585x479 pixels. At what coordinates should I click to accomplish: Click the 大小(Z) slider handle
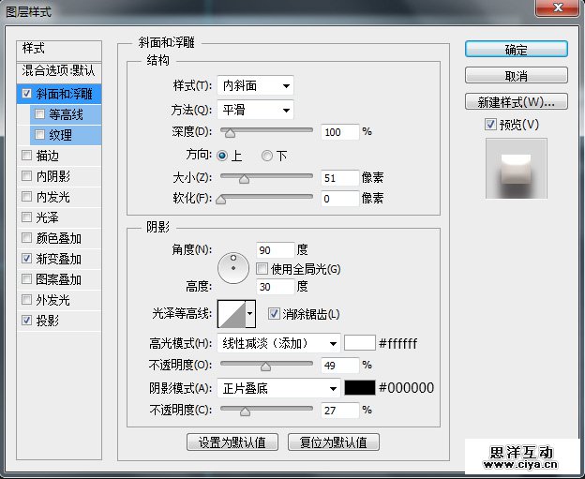click(244, 179)
